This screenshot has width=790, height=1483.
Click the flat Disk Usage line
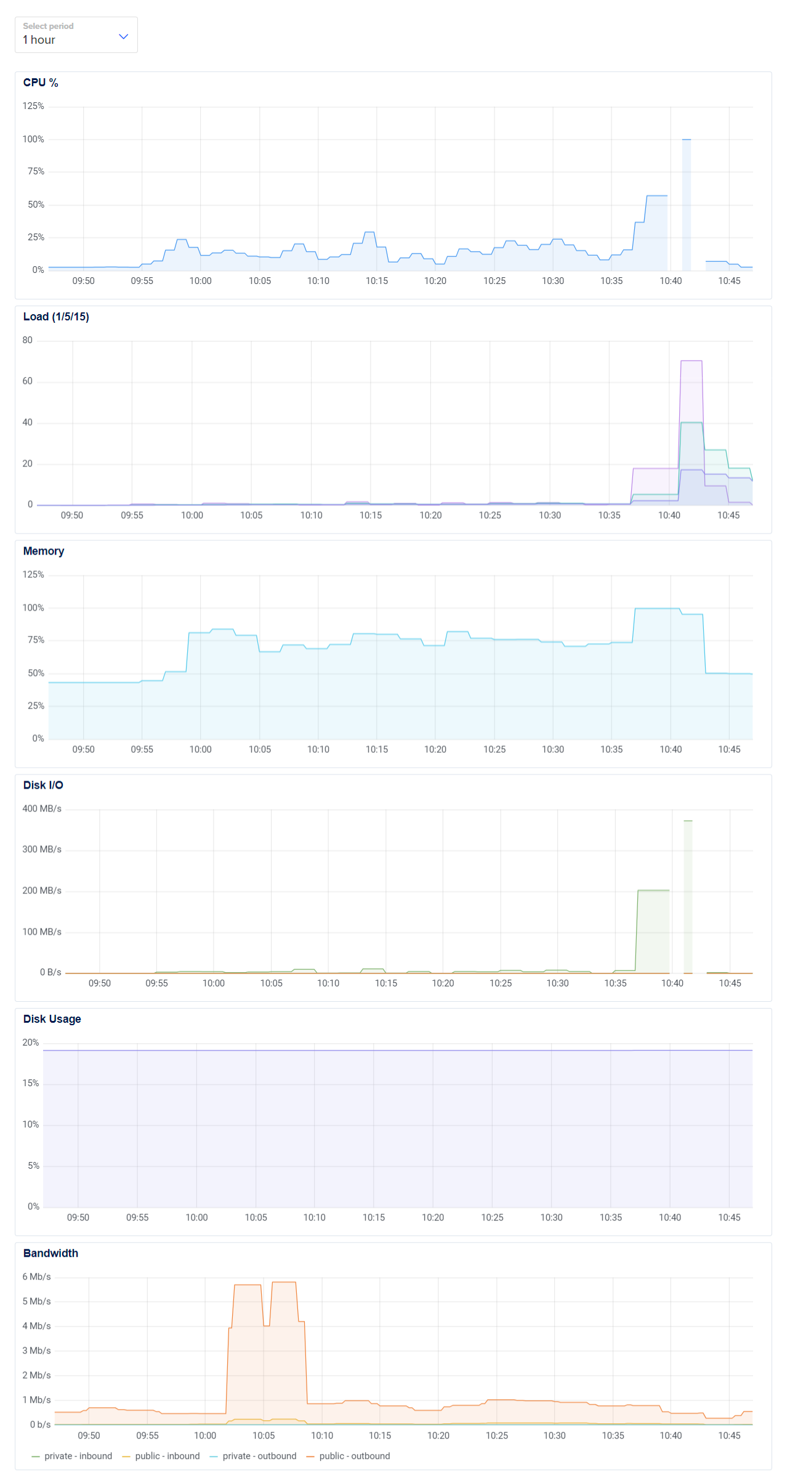394,1050
